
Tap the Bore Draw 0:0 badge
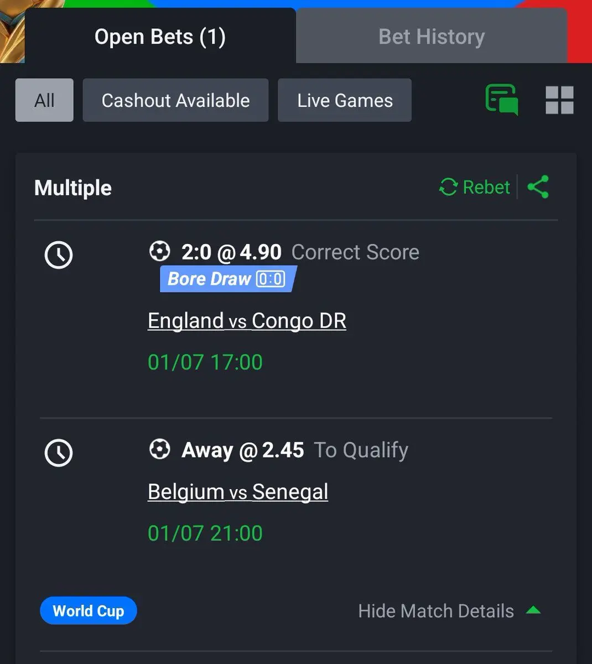click(x=229, y=279)
